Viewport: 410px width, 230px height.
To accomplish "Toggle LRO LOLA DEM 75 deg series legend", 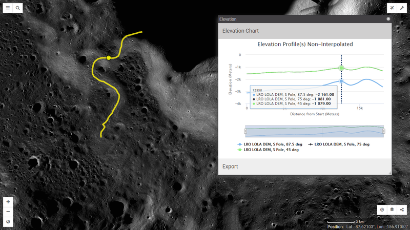I will (339, 144).
